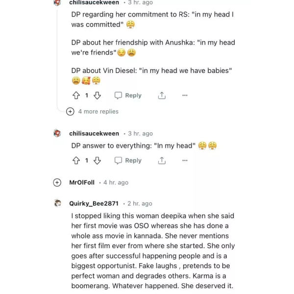This screenshot has height=294, width=294.
Task: Open Quirky_Bee2871's user profile
Action: point(94,203)
